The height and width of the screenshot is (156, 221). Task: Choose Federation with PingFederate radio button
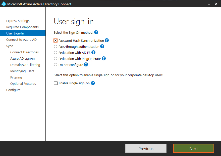pyautogui.click(x=56, y=59)
